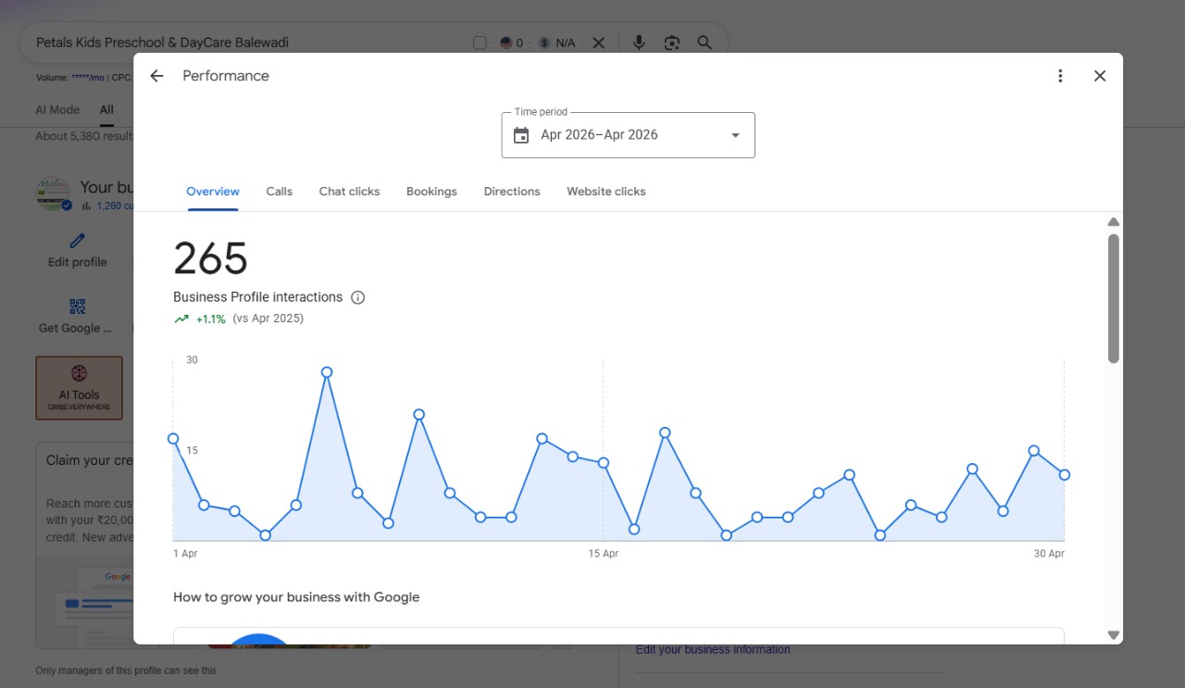This screenshot has width=1185, height=688.
Task: Select the Directions tab
Action: 512,192
